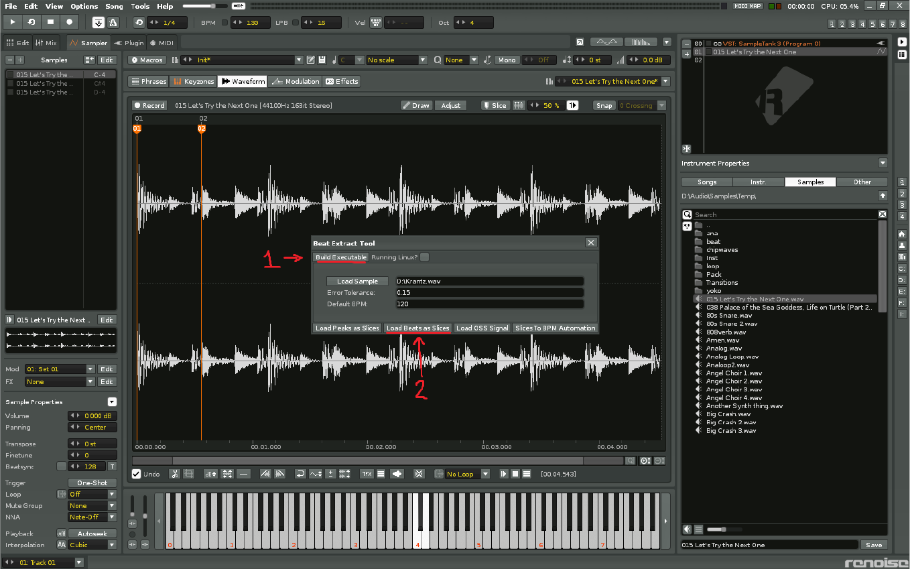Toggle the Undo checkbox below waveform
The width and height of the screenshot is (910, 569).
(137, 474)
